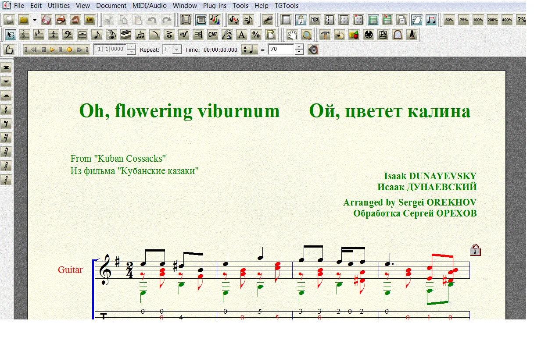Expand the Open file dropdown arrow
Viewport: 559px width, 358px height.
[x=35, y=20]
